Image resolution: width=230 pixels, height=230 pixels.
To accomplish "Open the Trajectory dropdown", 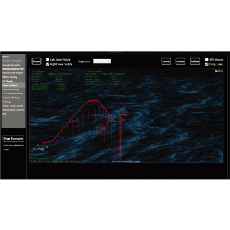I will click(102, 61).
